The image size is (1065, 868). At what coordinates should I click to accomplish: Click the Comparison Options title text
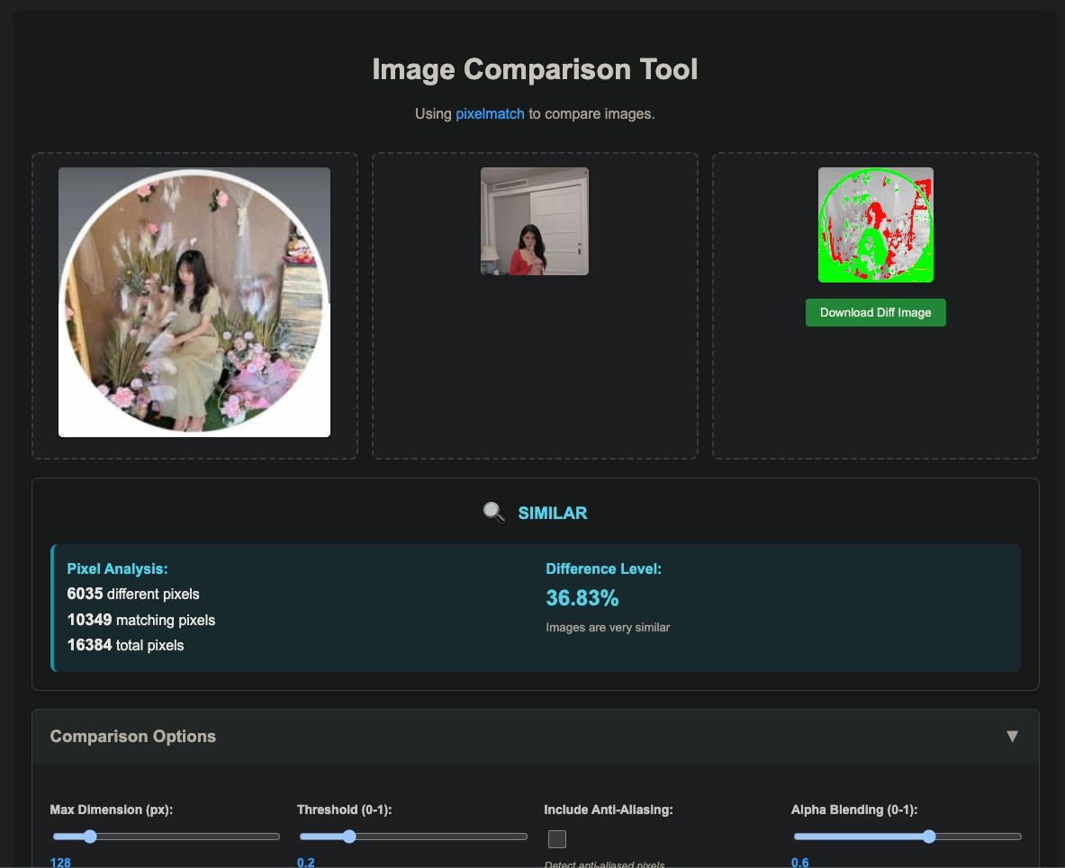(x=133, y=737)
